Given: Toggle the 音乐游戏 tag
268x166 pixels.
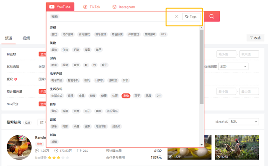Looking at the screenshot, I should click(100, 34).
